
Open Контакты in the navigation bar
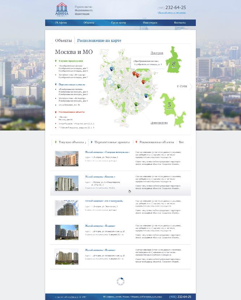click(180, 22)
